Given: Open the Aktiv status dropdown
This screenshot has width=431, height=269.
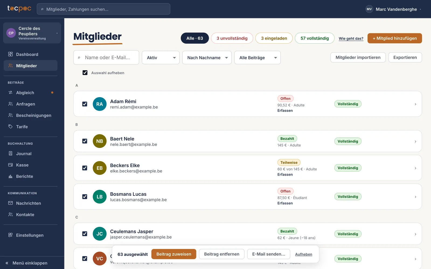Looking at the screenshot, I should tap(161, 58).
